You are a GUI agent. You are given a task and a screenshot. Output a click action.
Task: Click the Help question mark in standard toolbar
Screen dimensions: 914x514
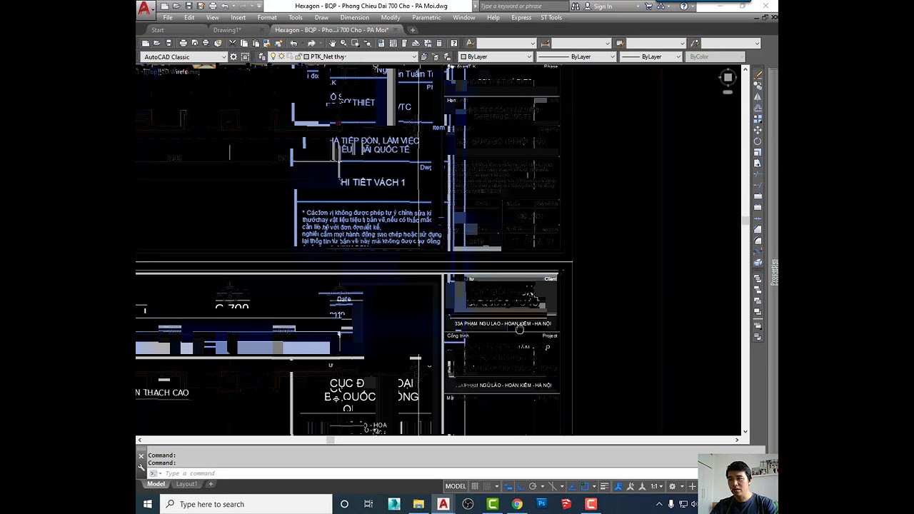tap(453, 43)
